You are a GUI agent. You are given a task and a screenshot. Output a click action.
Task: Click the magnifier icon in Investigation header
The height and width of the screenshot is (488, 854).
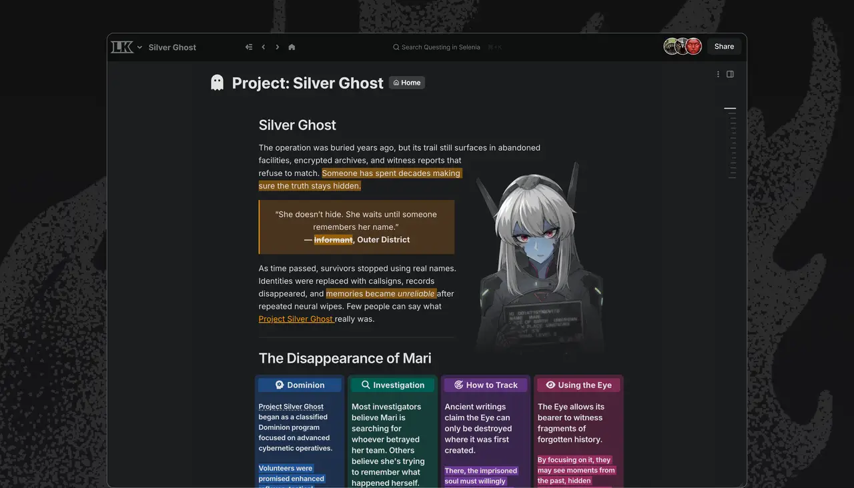click(x=366, y=385)
